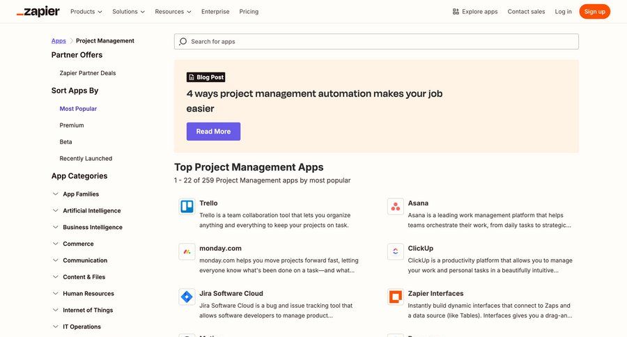Expand the Content & Files category chevron
The image size is (627, 337).
[55, 276]
